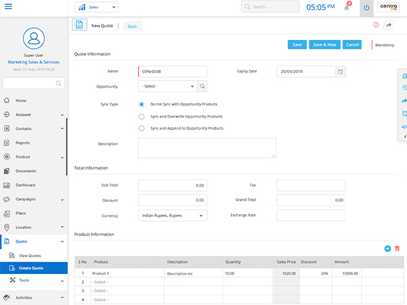Click the Description tst table cell
This screenshot has width=407, height=305.
pyautogui.click(x=193, y=273)
